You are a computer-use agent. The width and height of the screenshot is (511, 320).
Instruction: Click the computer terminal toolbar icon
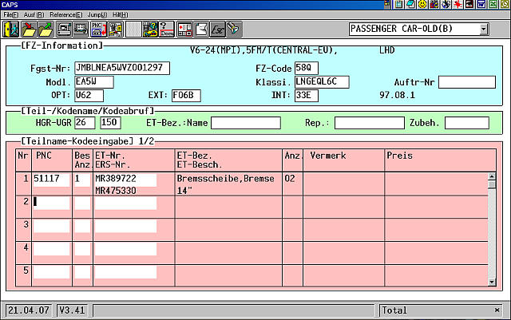(x=64, y=30)
